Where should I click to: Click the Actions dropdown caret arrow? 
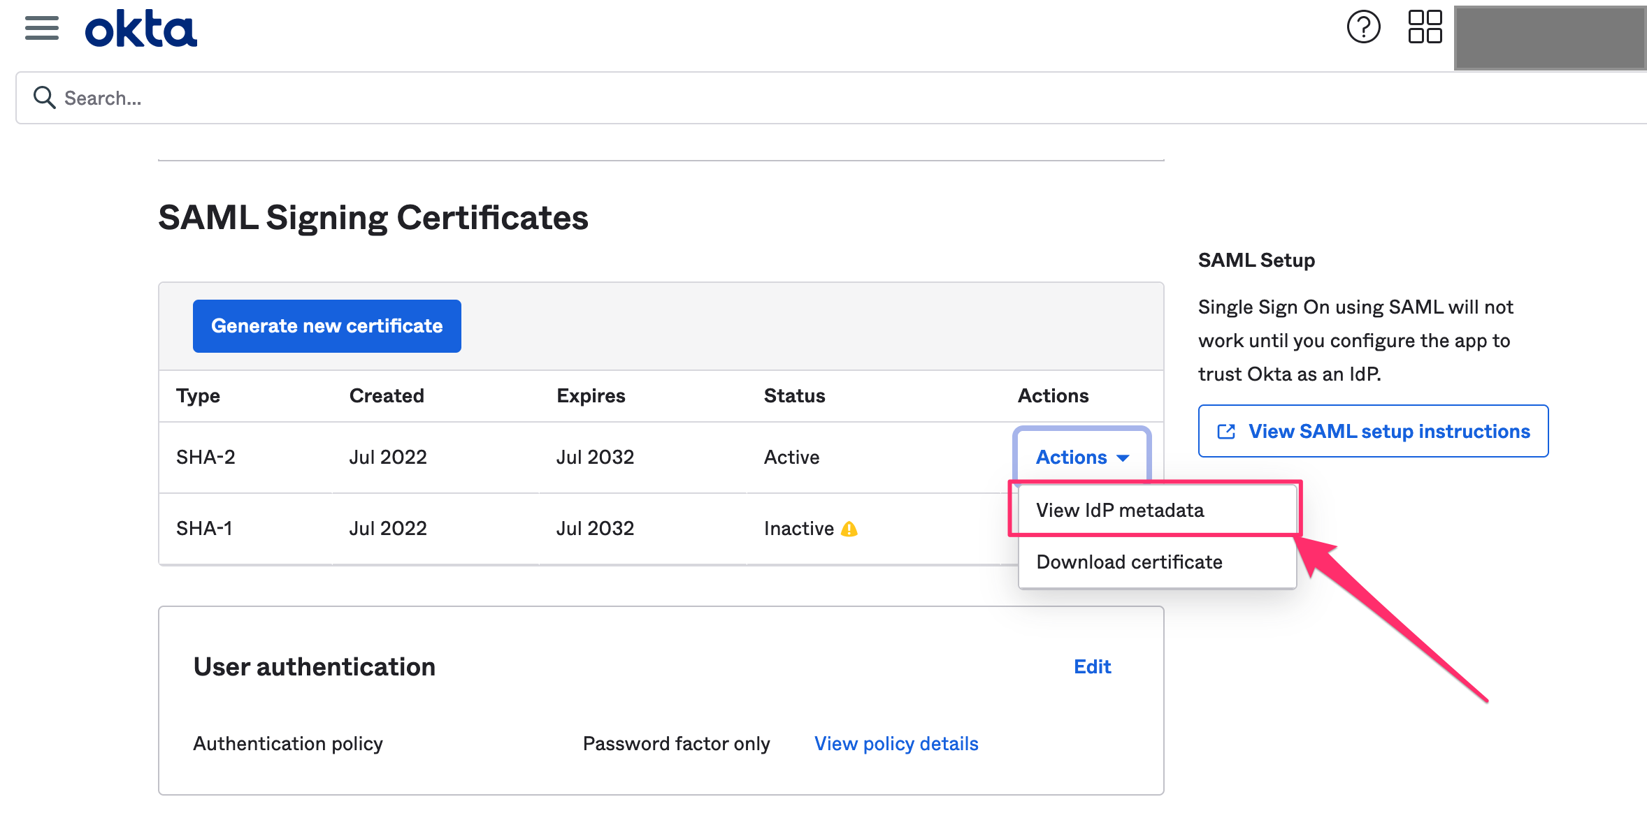pos(1123,458)
